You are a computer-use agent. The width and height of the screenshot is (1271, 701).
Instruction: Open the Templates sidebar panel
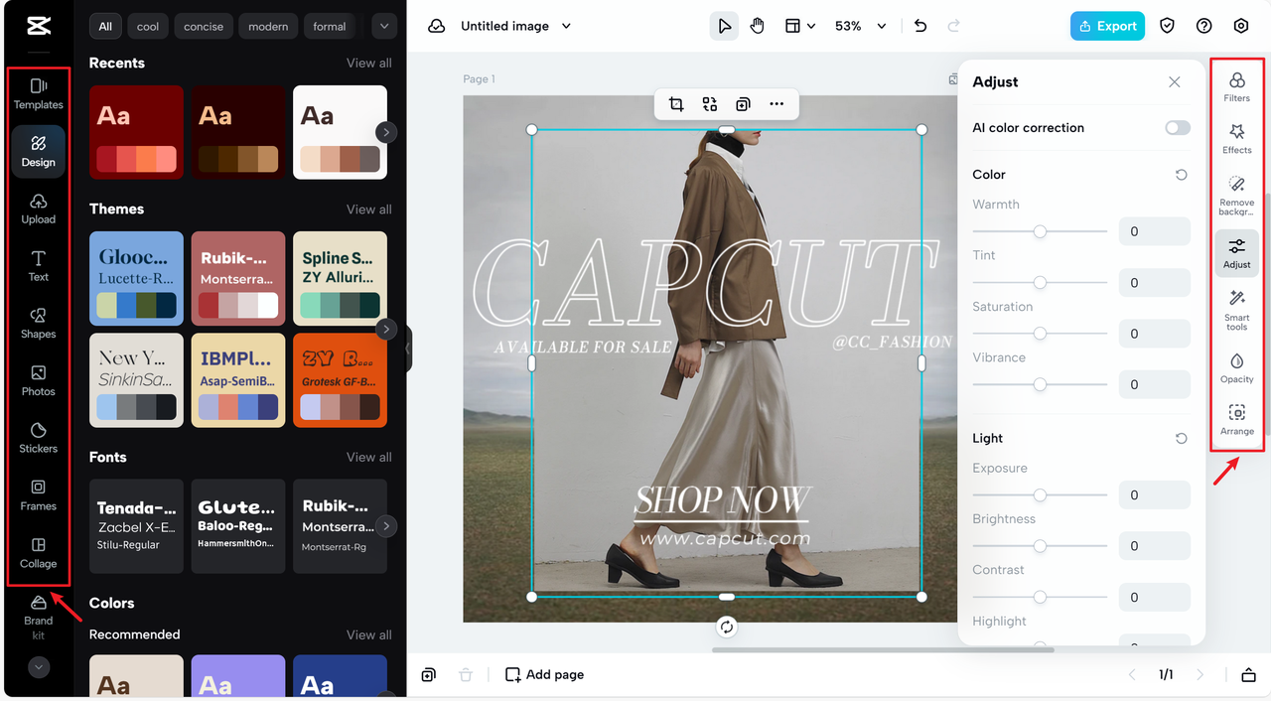click(x=39, y=93)
